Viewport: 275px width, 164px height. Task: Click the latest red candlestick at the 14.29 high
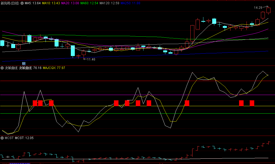(268, 10)
